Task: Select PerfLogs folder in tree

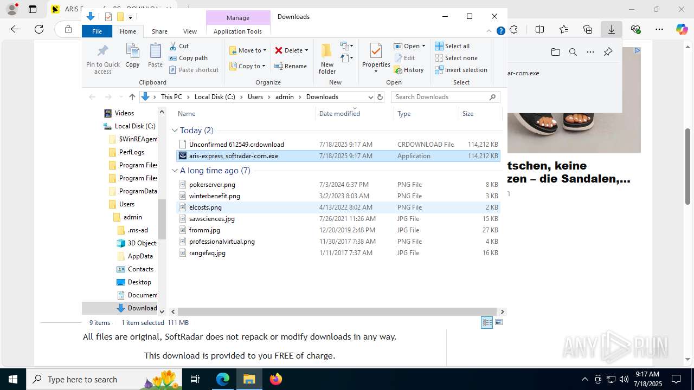Action: (131, 152)
